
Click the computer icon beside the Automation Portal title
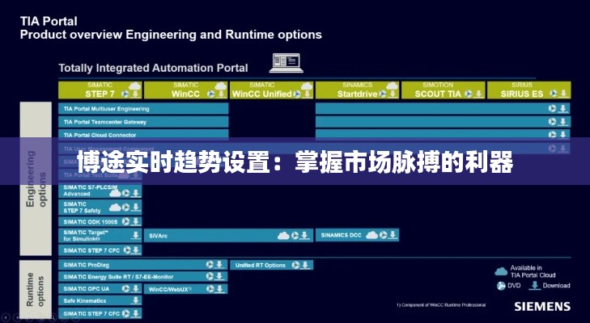tap(285, 63)
